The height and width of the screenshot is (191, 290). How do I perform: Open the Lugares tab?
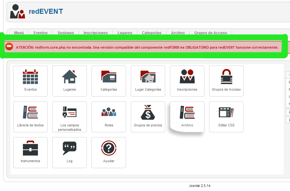(125, 33)
